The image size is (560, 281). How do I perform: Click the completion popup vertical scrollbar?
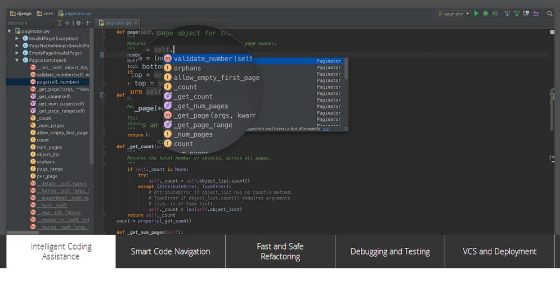coord(346,69)
